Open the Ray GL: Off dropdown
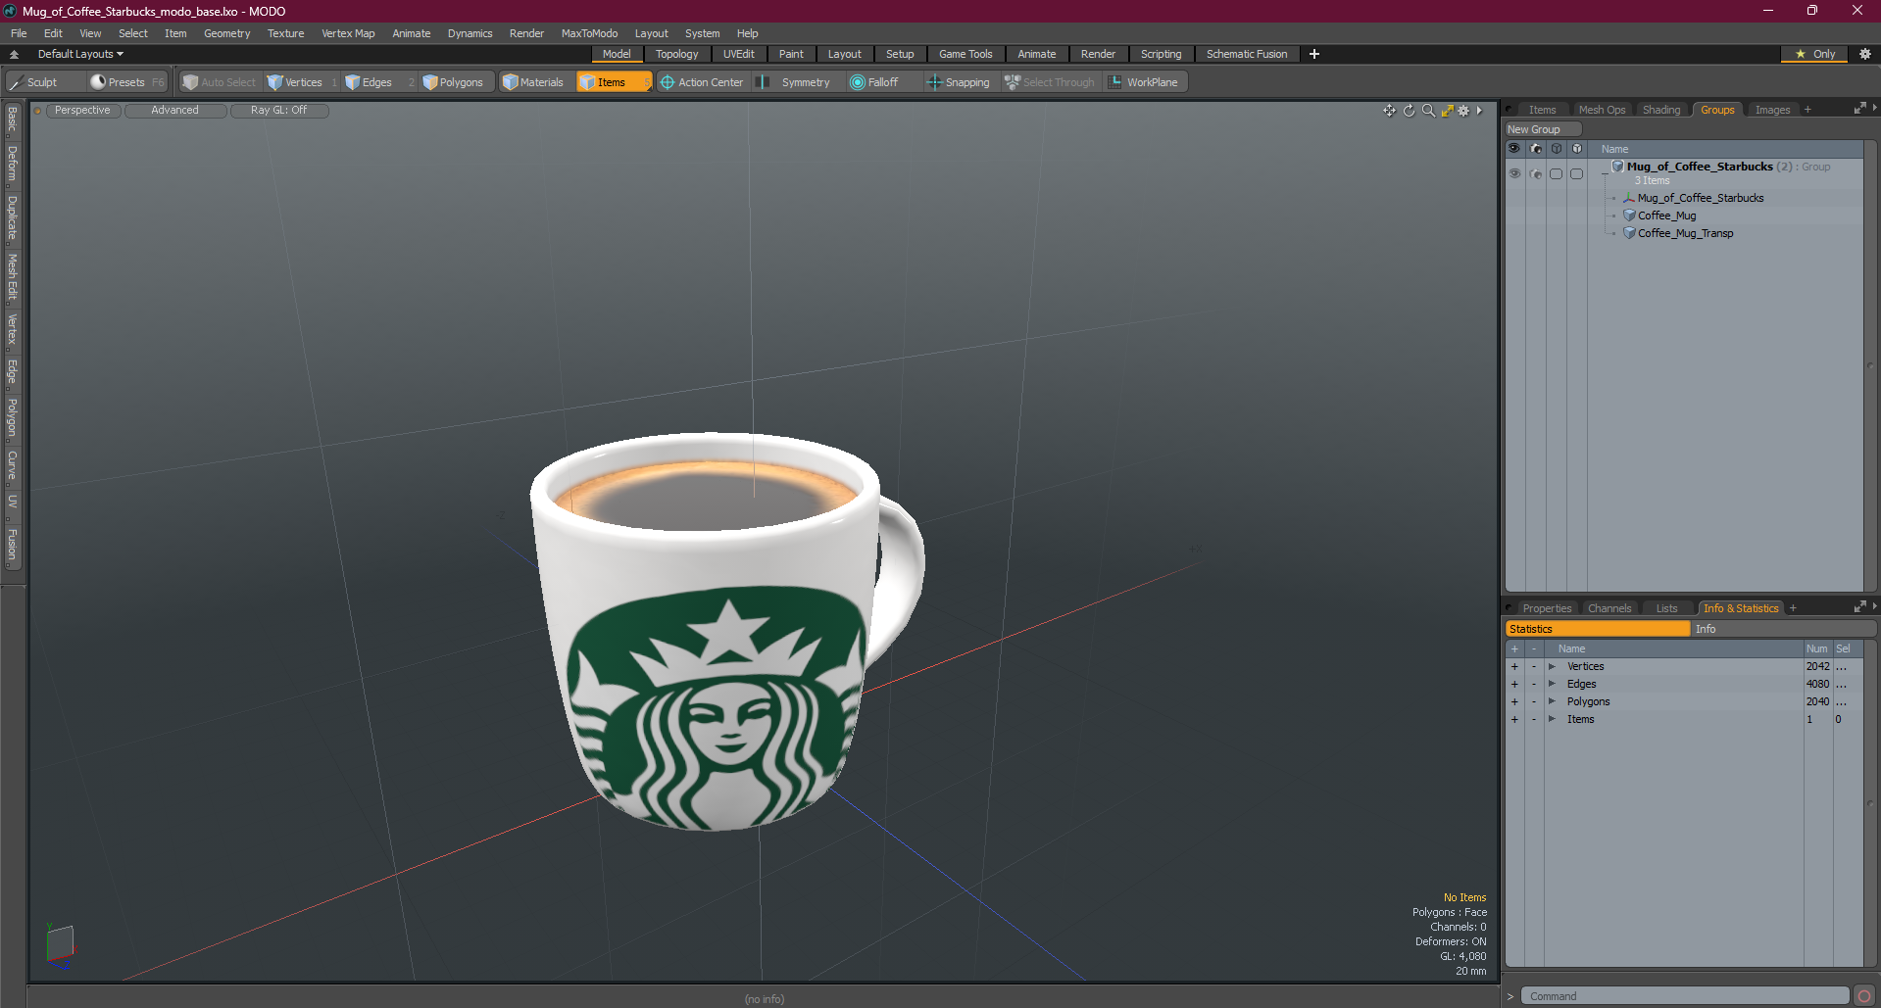 pyautogui.click(x=278, y=110)
